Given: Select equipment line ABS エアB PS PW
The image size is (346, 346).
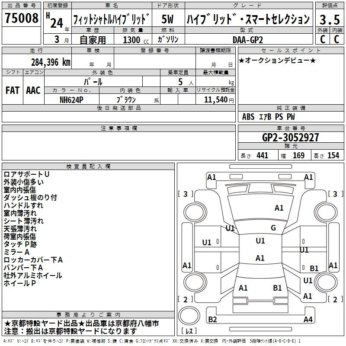Looking at the screenshot, I should coord(268,117).
